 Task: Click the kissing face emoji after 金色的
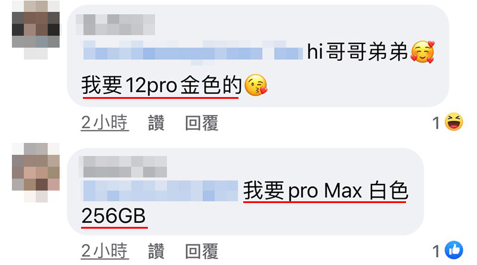pyautogui.click(x=256, y=85)
